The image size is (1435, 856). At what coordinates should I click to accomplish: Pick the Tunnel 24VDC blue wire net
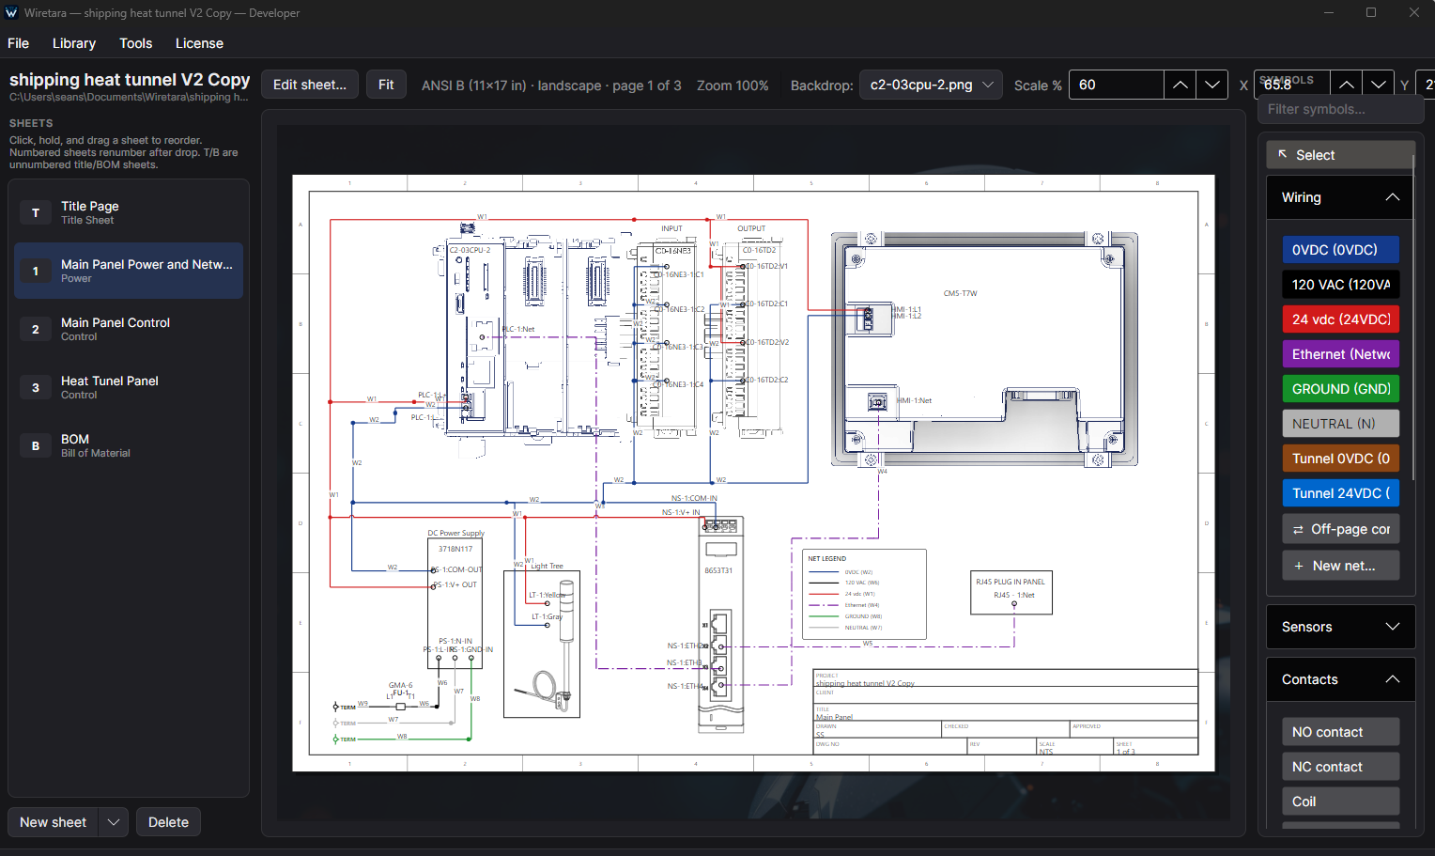coord(1340,493)
